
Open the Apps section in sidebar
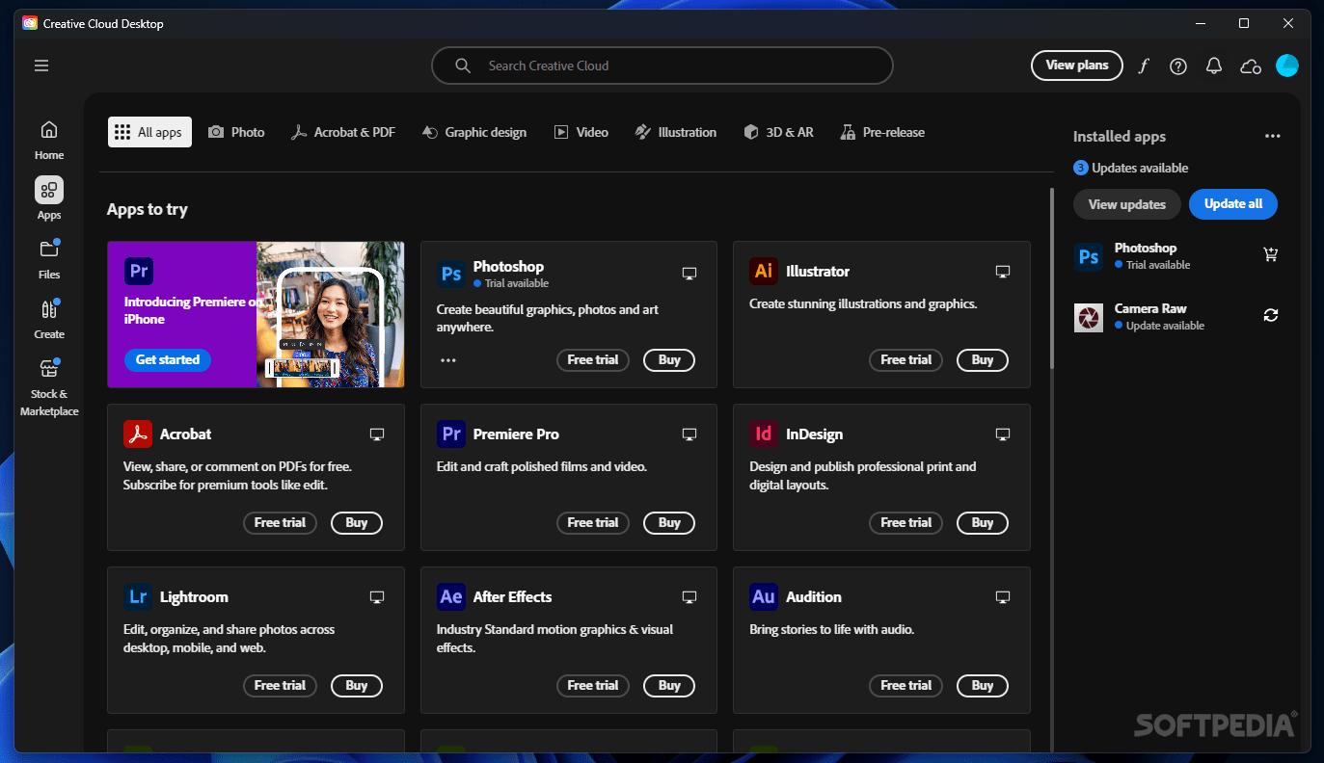pyautogui.click(x=49, y=198)
